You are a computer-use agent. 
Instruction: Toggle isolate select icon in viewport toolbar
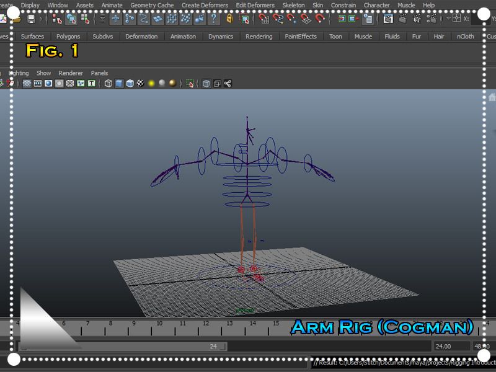[x=190, y=84]
